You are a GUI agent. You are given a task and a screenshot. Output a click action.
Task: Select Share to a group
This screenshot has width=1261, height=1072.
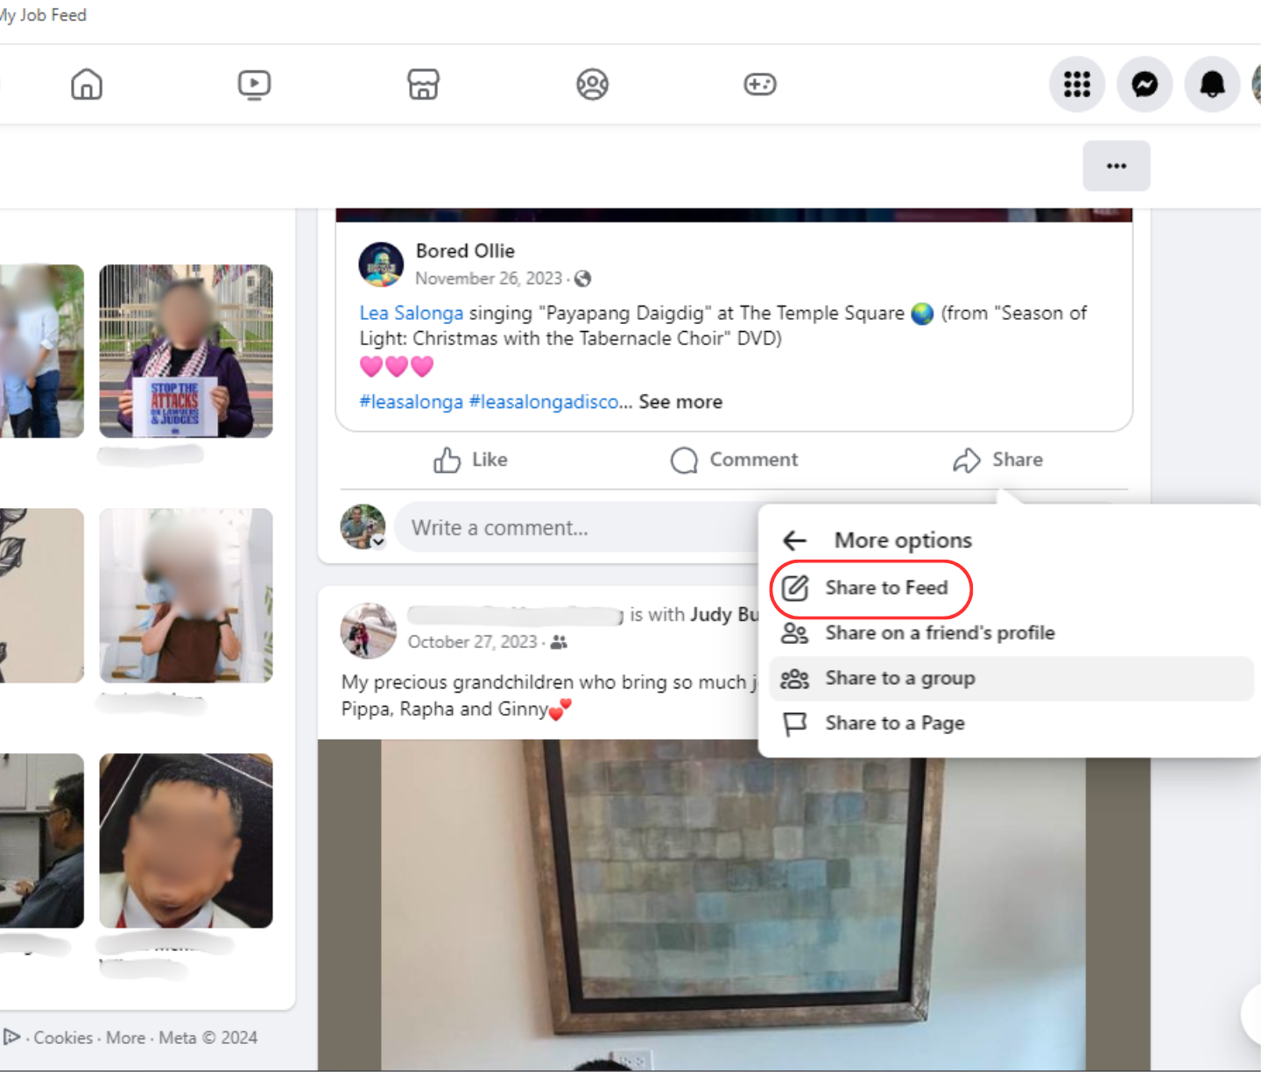(x=1011, y=679)
